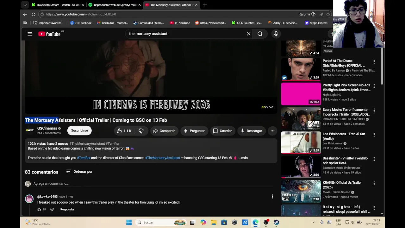The width and height of the screenshot is (405, 228).
Task: Go to YouTube home via logo
Action: (x=49, y=34)
